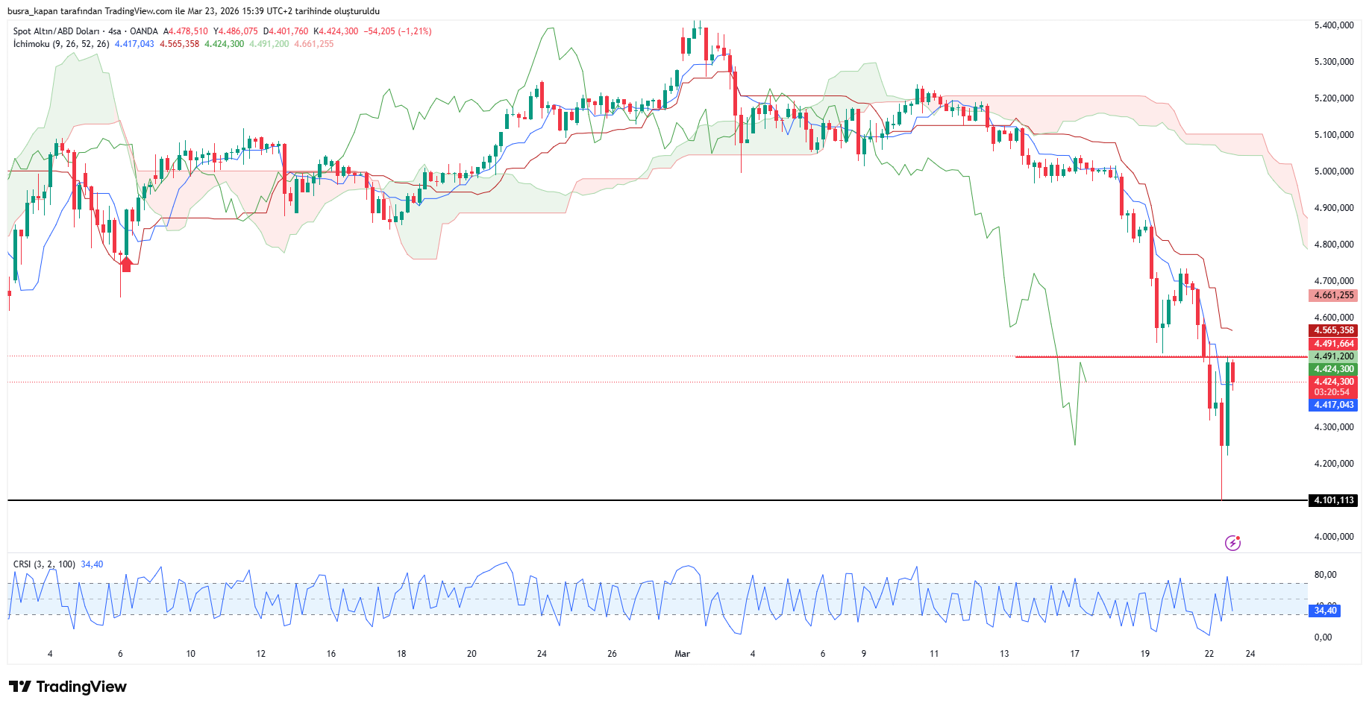This screenshot has width=1369, height=709.
Task: Click the TradingView logo
Action: click(68, 687)
